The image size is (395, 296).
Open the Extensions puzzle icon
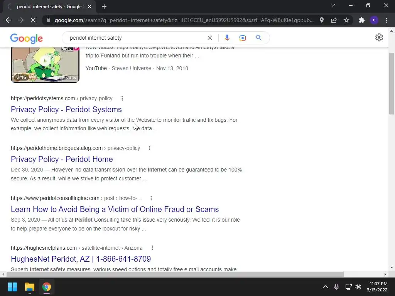[x=362, y=20]
